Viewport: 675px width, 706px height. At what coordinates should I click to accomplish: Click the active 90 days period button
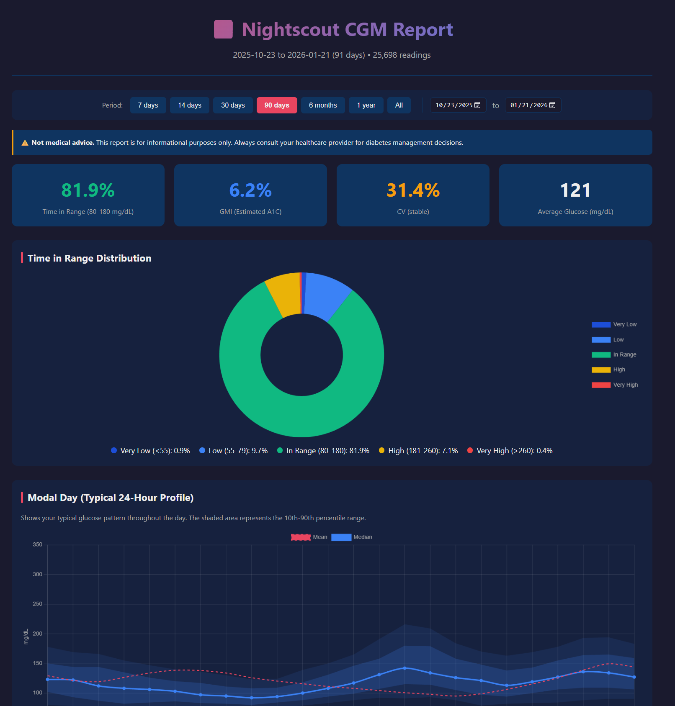276,105
